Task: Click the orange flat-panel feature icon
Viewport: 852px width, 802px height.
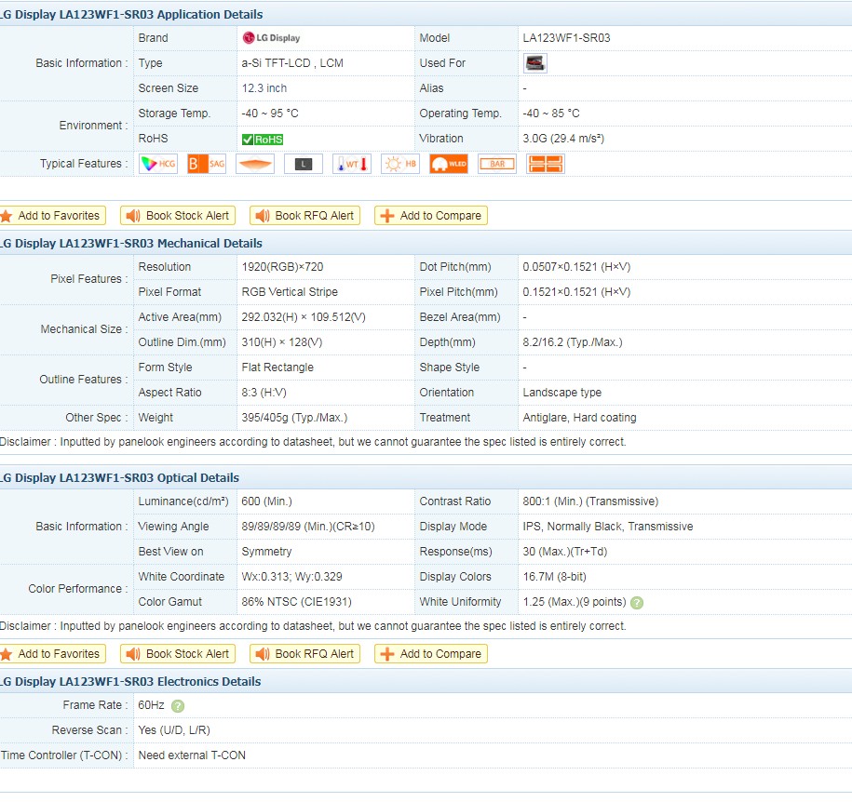Action: click(x=255, y=164)
